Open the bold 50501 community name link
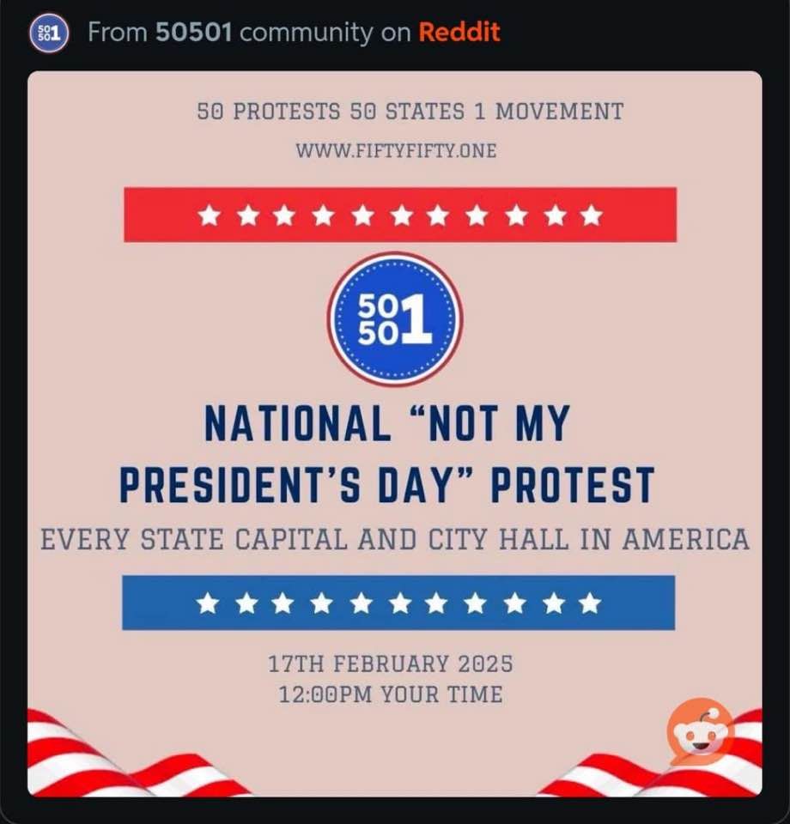This screenshot has height=824, width=790. click(x=195, y=33)
